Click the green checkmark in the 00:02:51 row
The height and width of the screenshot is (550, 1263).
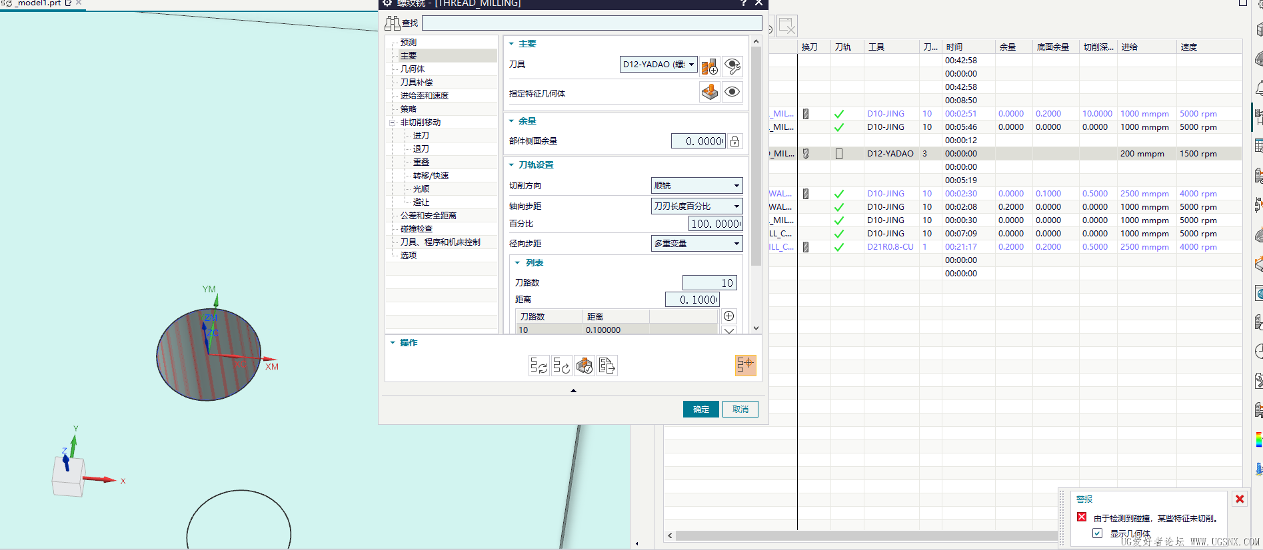(839, 114)
